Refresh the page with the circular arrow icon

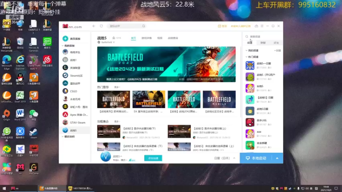(x=101, y=26)
